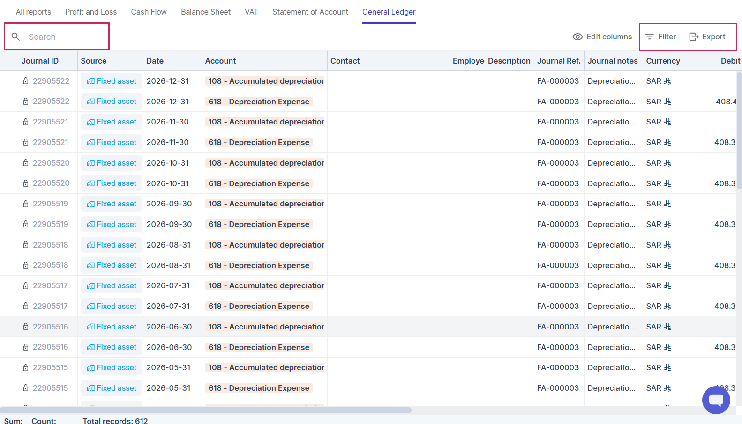Click Fixed asset badge for 2026-11-30 Accumulated row
This screenshot has height=424, width=742.
pos(112,122)
